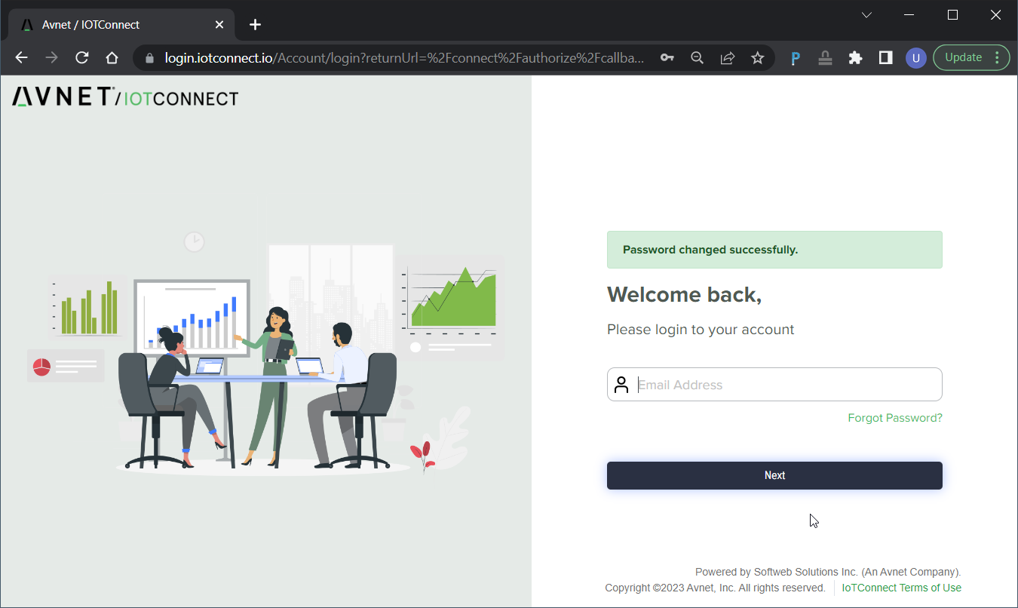1018x608 pixels.
Task: Click the Update button in Chrome
Action: tap(963, 57)
